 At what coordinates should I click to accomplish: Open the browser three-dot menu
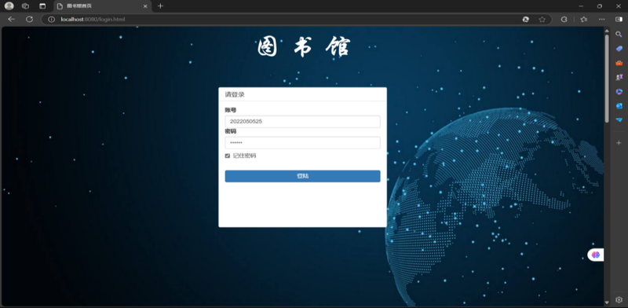click(601, 19)
